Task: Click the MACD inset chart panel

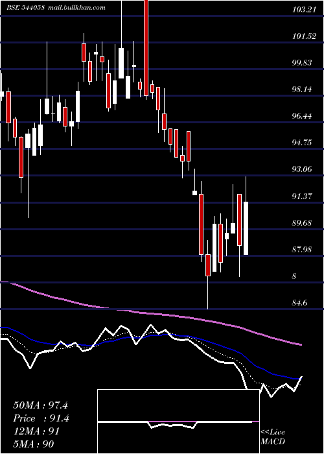Action: pyautogui.click(x=178, y=422)
